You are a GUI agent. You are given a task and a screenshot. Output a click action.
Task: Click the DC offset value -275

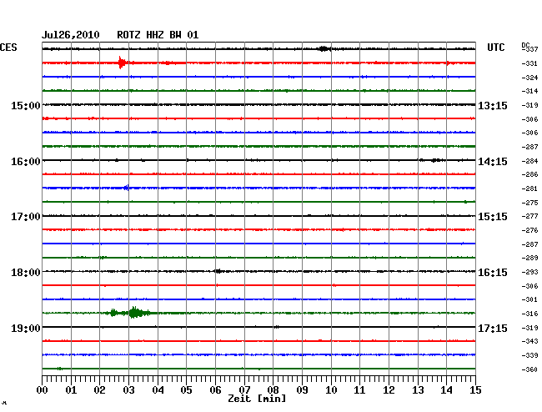[529, 203]
